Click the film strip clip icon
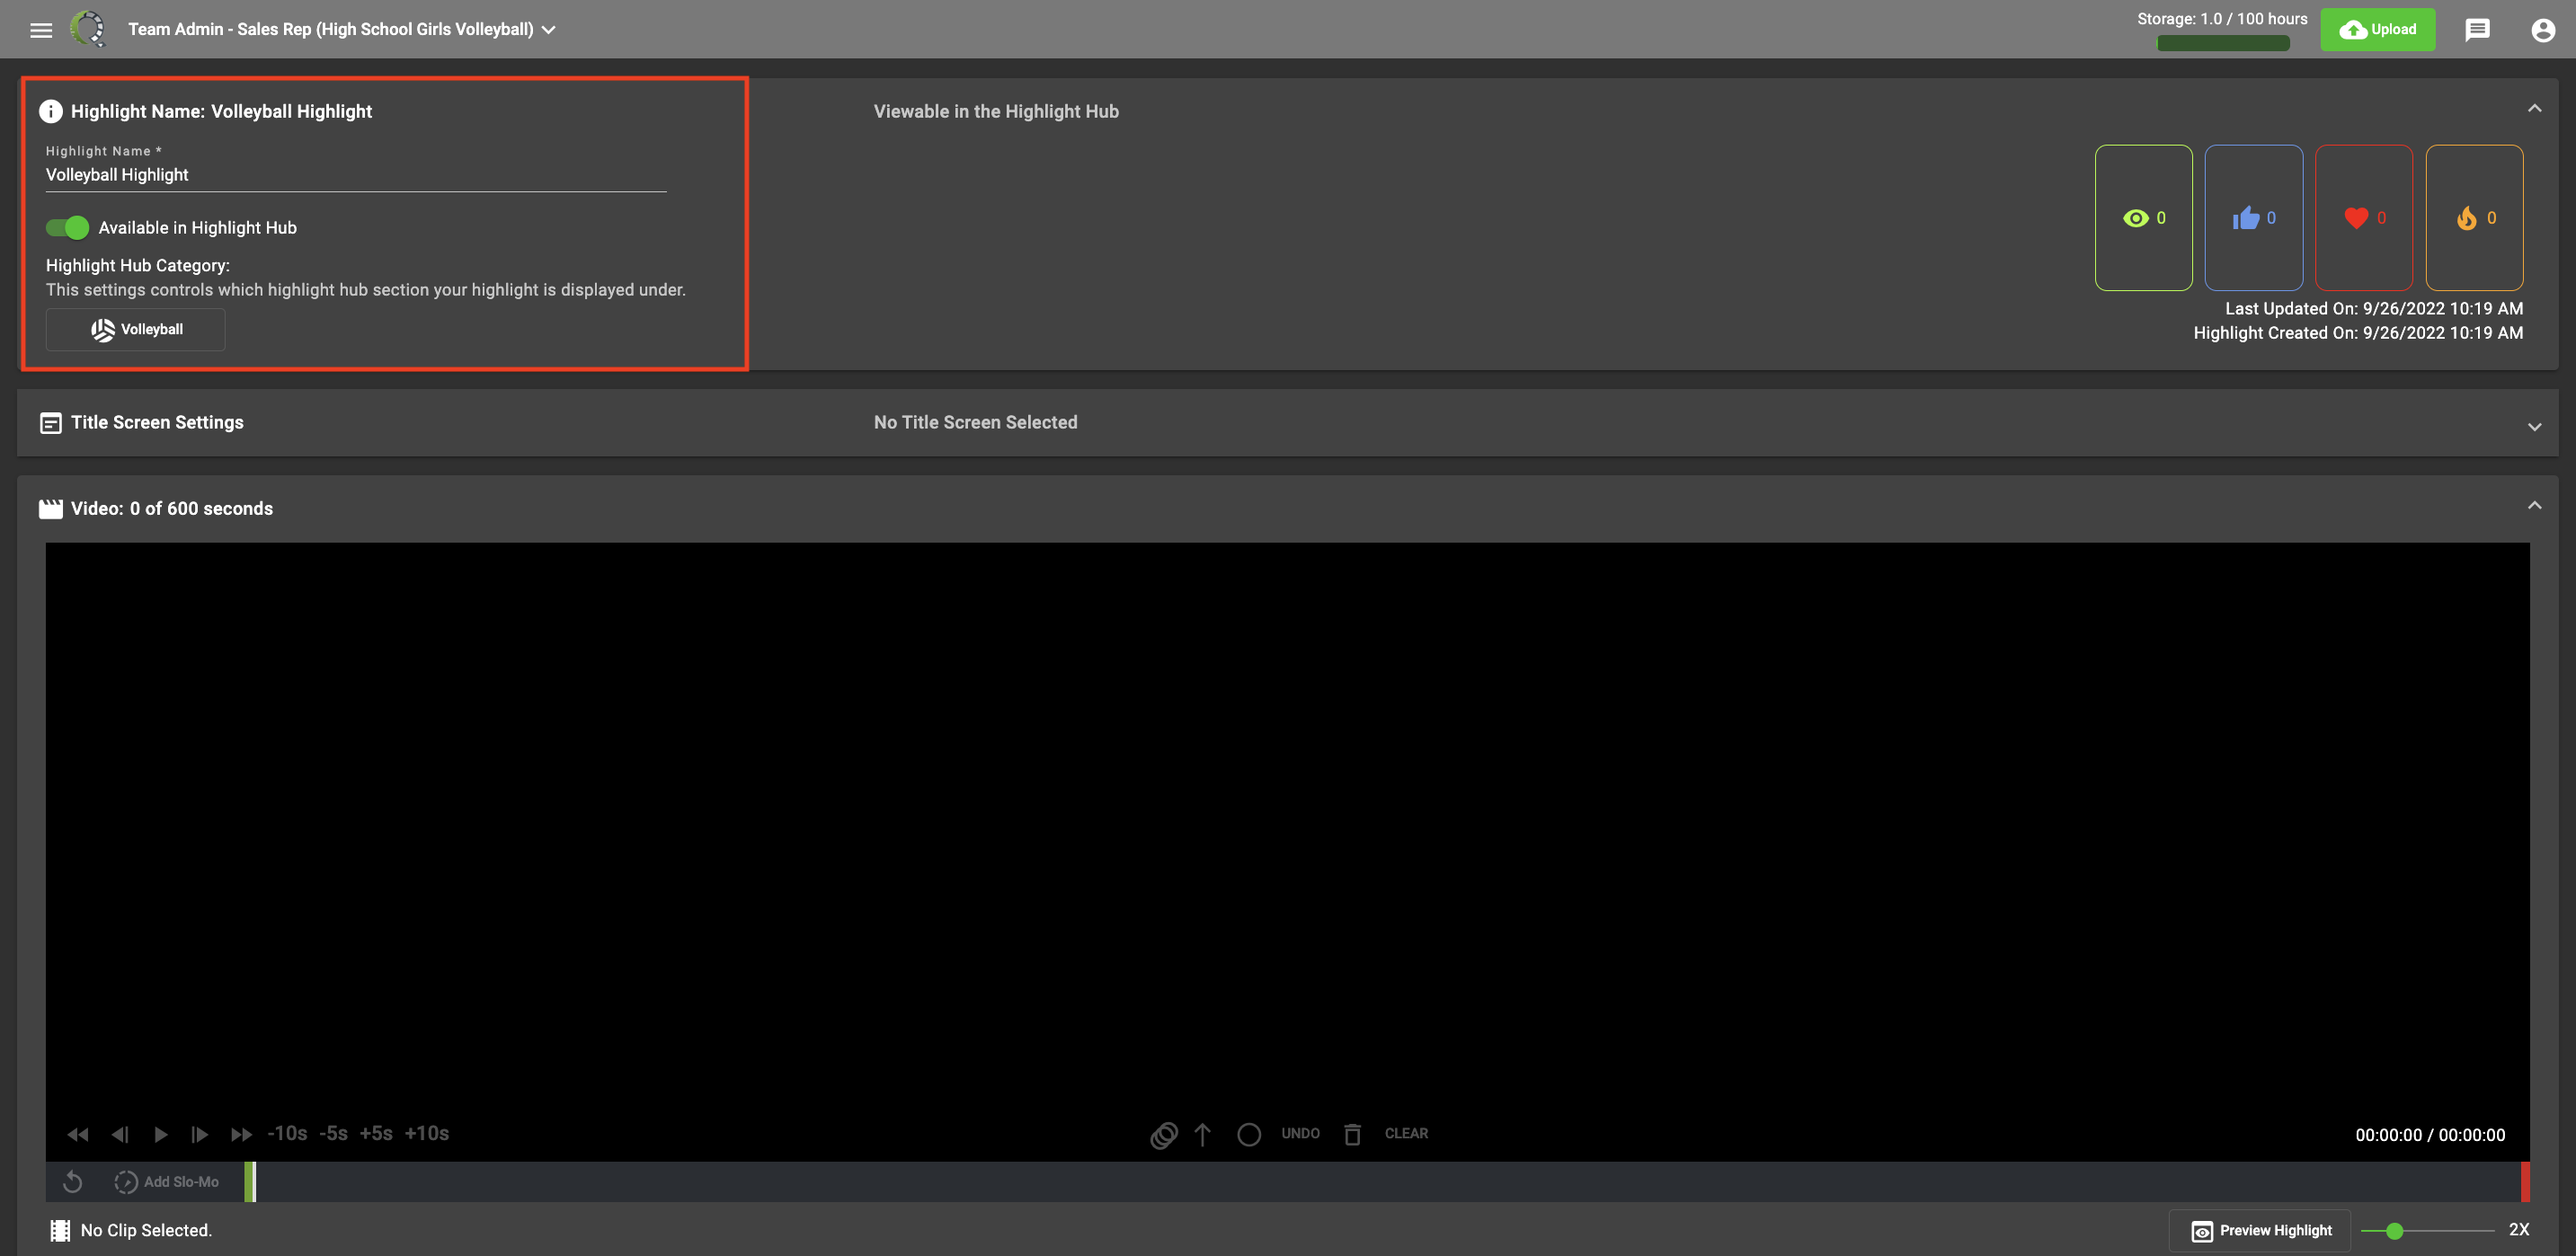This screenshot has height=1256, width=2576. 60,1231
